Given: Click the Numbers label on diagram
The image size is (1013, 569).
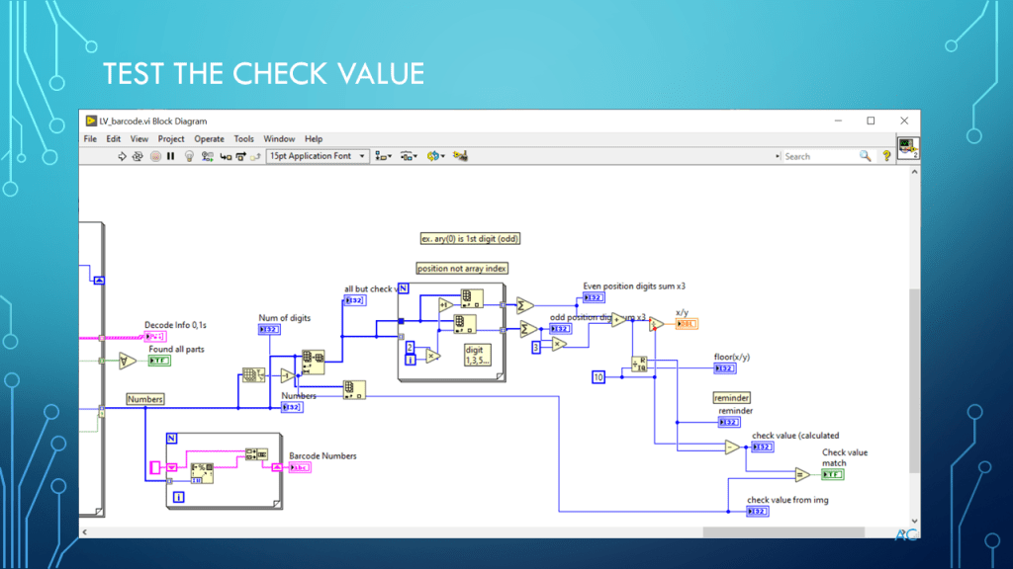Looking at the screenshot, I should tap(145, 399).
